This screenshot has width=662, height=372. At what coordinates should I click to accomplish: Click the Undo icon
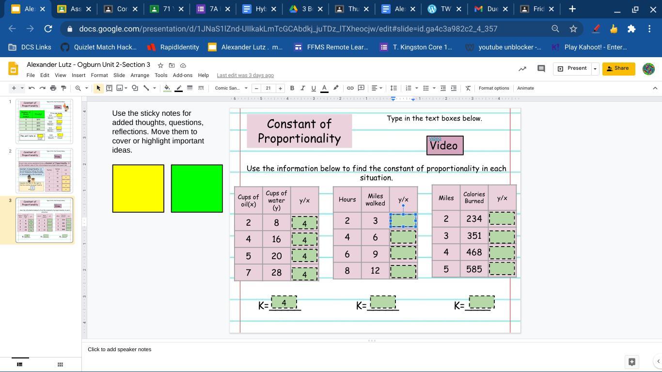pyautogui.click(x=32, y=88)
